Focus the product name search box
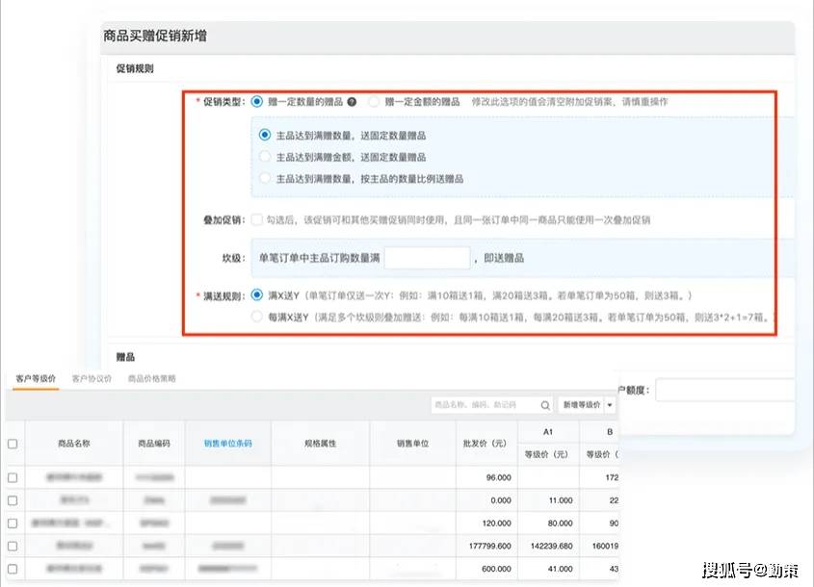The image size is (814, 587). (485, 405)
